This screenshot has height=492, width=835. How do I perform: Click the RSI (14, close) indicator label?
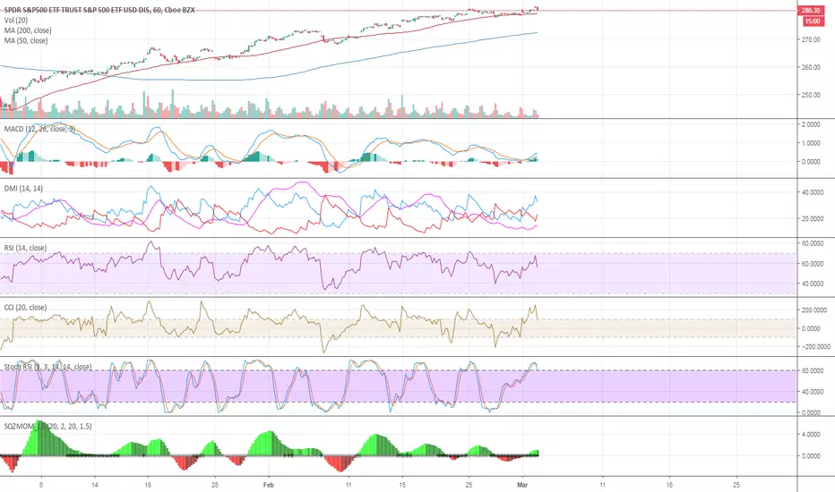25,248
